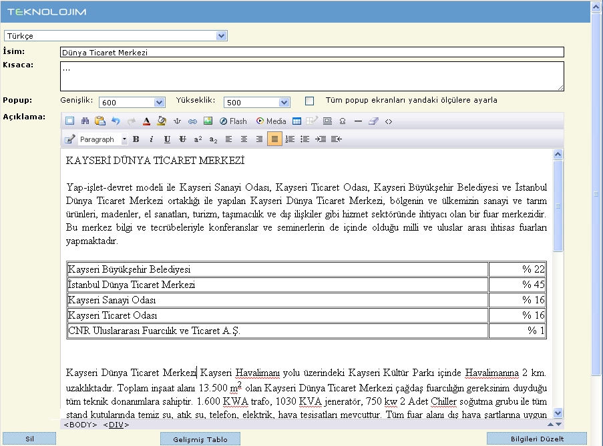Click the Bilgileri Düzelt button
The width and height of the screenshot is (603, 446).
point(537,439)
